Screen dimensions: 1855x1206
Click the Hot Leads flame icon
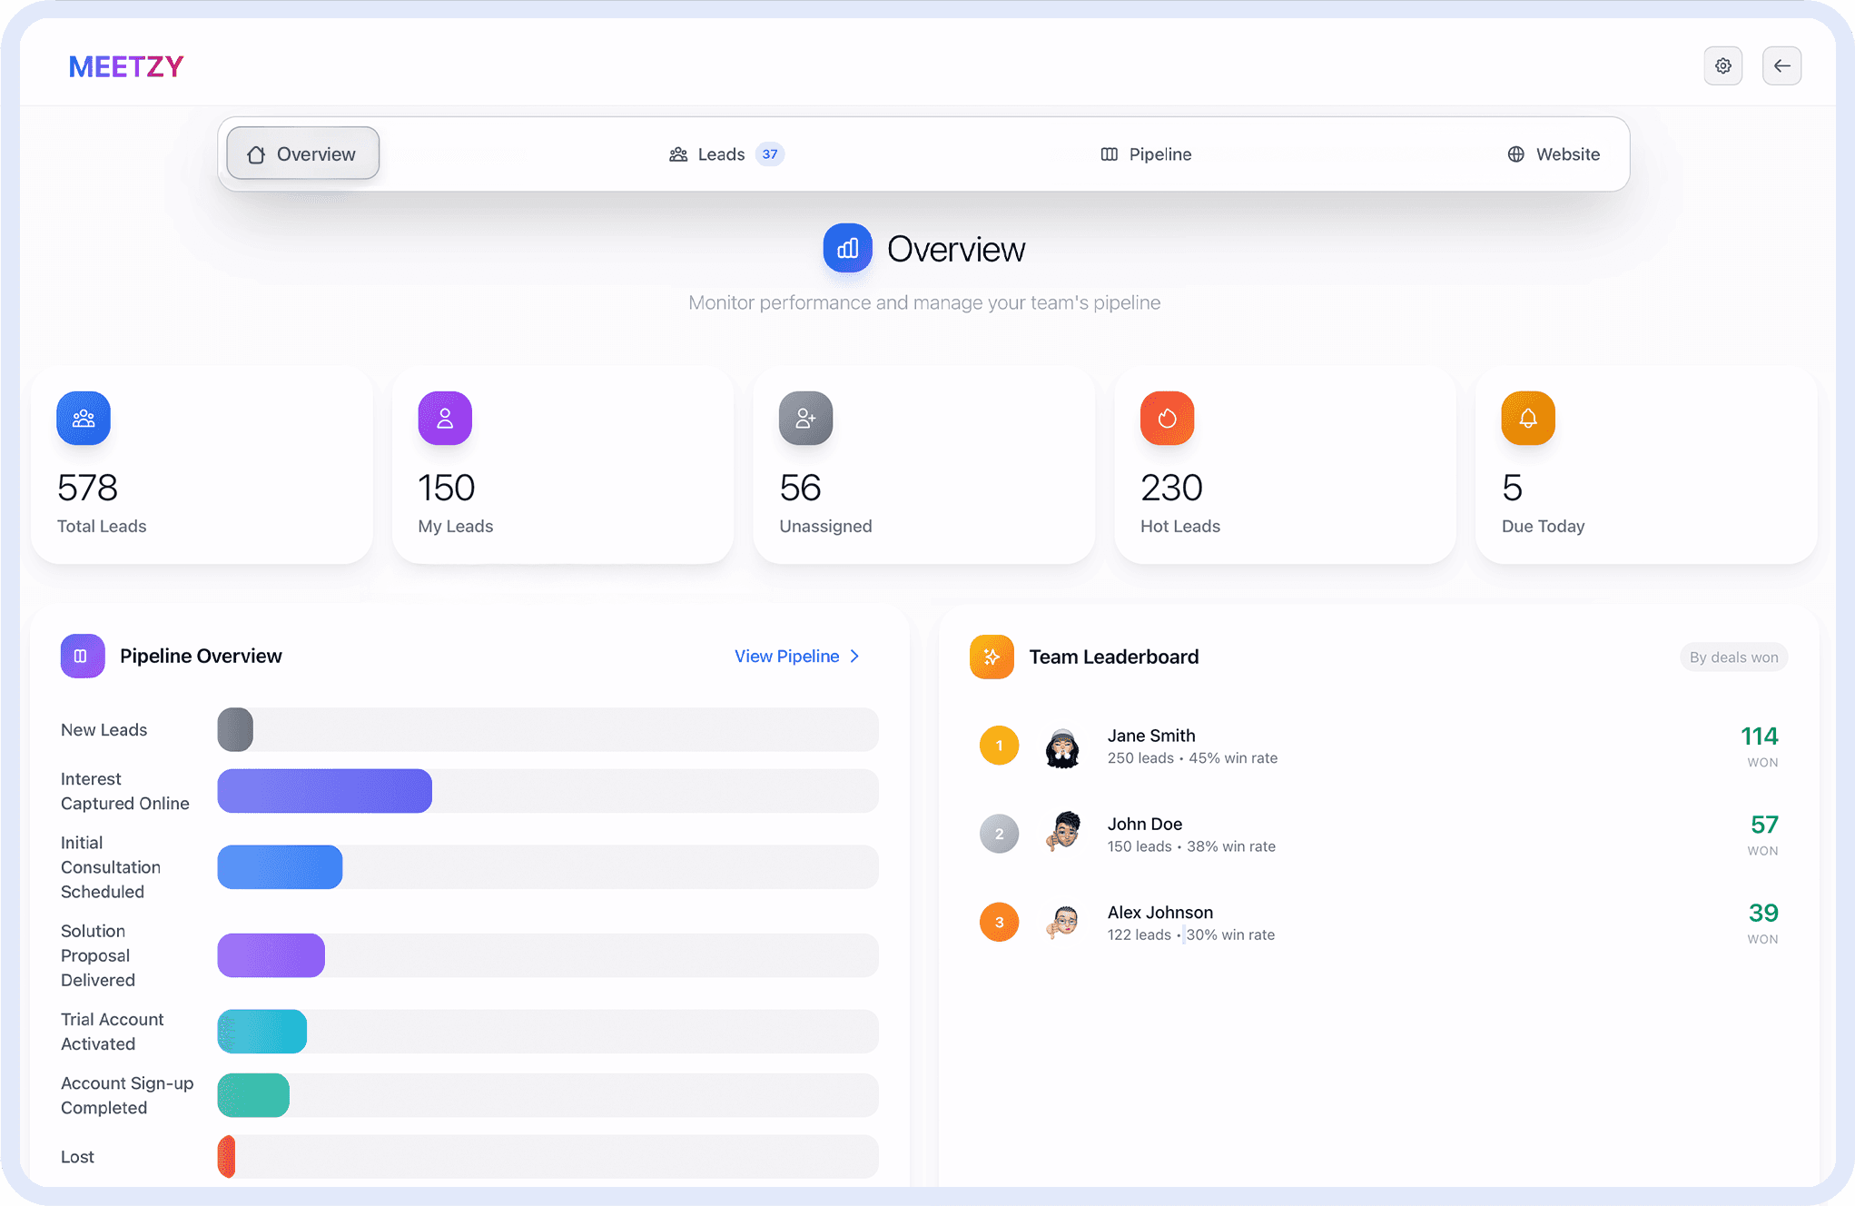tap(1167, 418)
